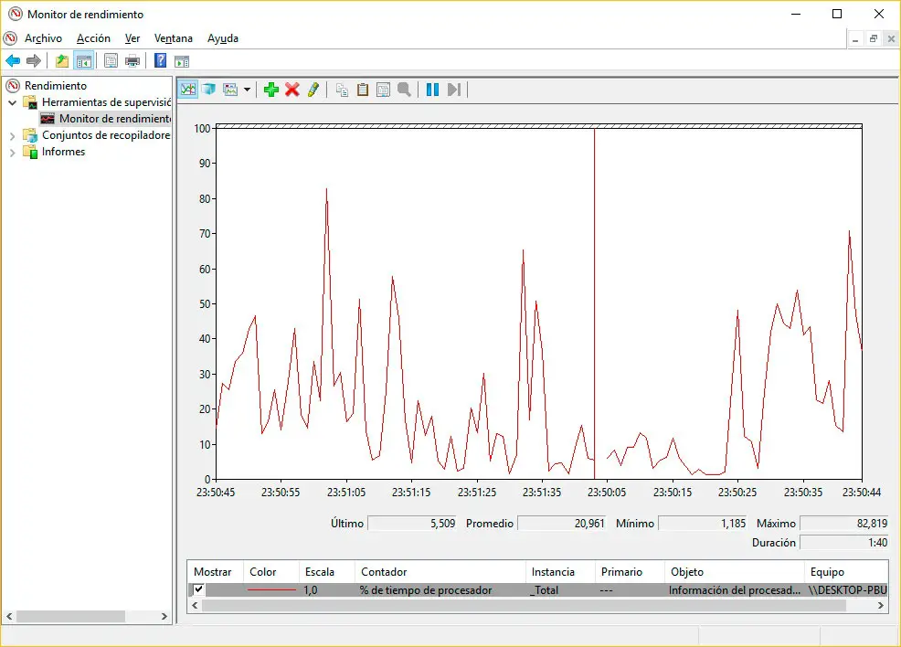Collapse Herramientas de supervisión tree node
901x647 pixels.
(x=13, y=102)
